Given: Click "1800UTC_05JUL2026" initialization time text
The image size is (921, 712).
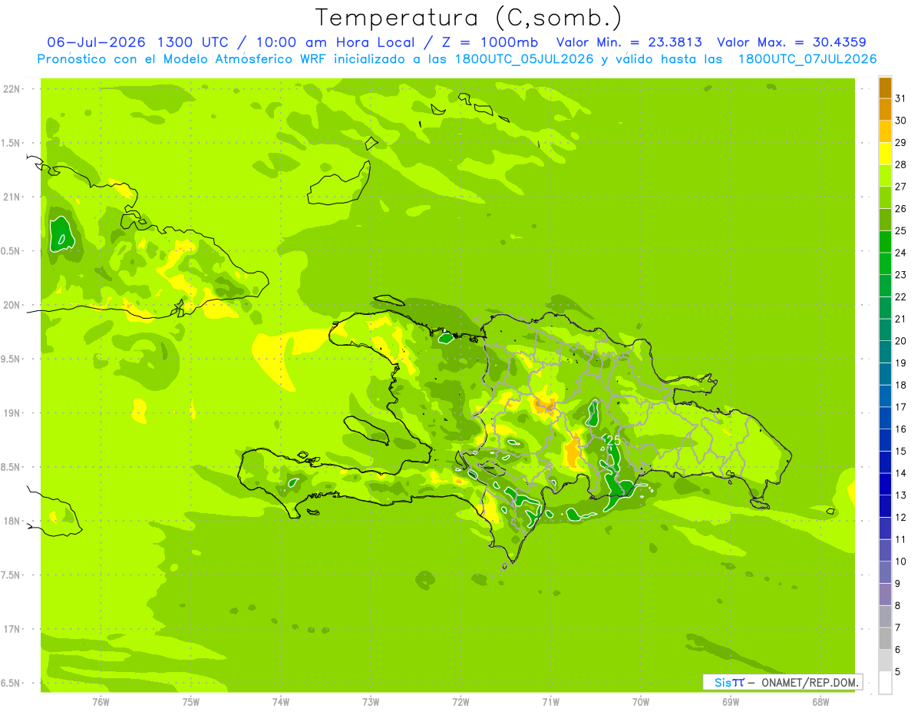Looking at the screenshot, I should pos(524,58).
